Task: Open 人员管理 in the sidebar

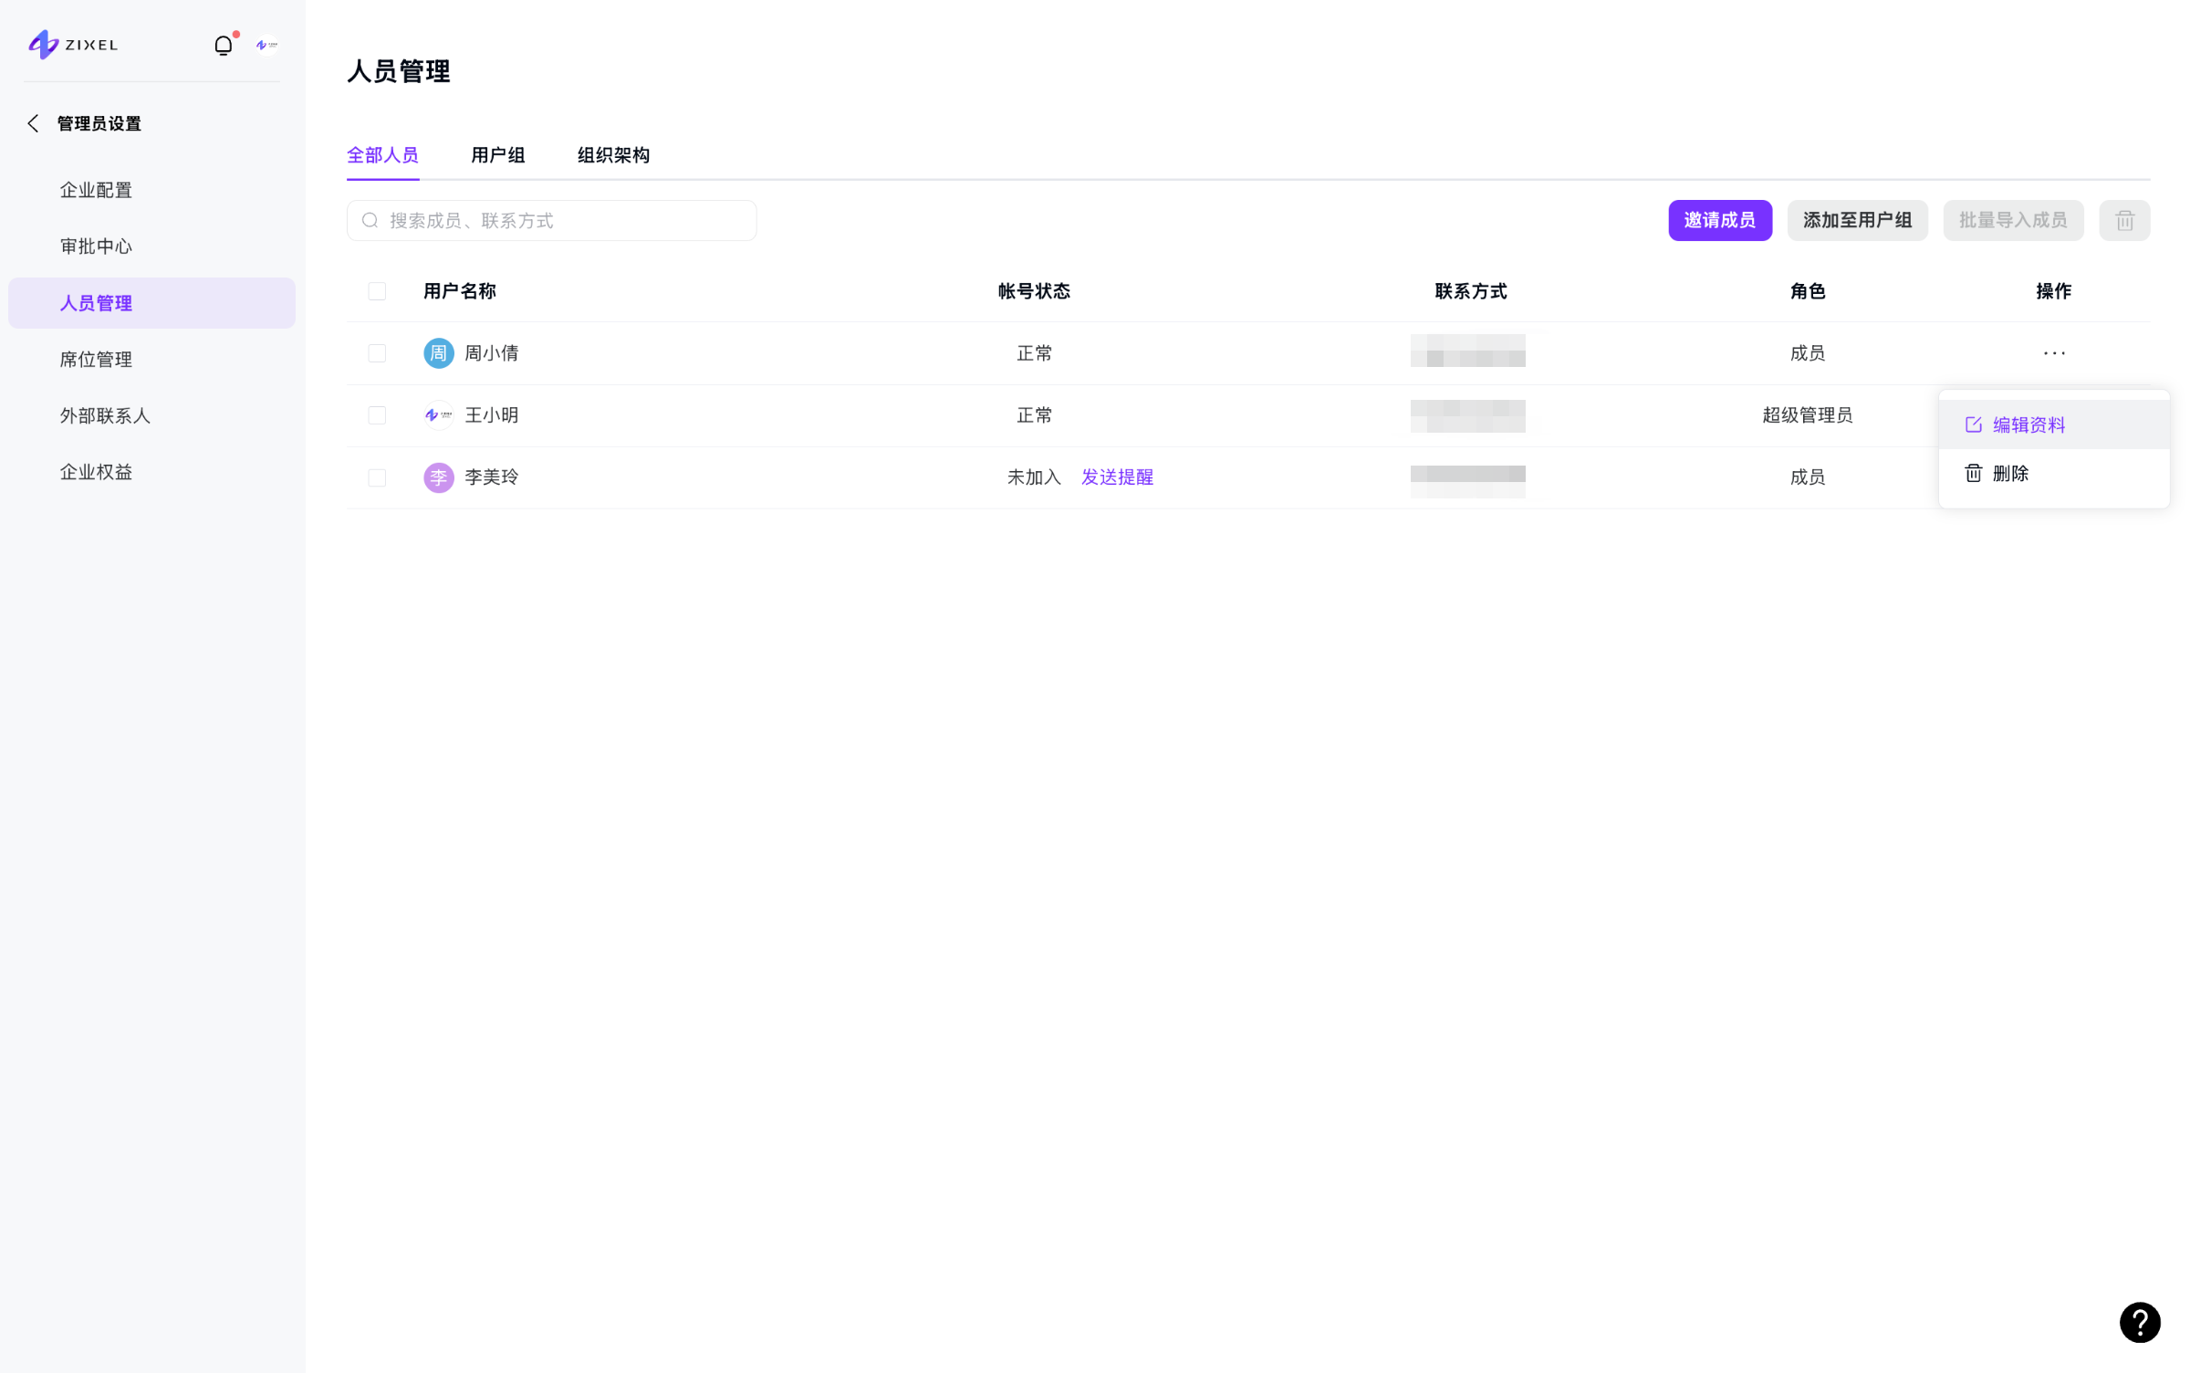Action: click(151, 303)
